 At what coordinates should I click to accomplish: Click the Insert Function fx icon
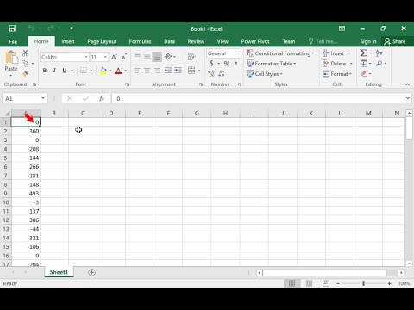click(x=102, y=98)
